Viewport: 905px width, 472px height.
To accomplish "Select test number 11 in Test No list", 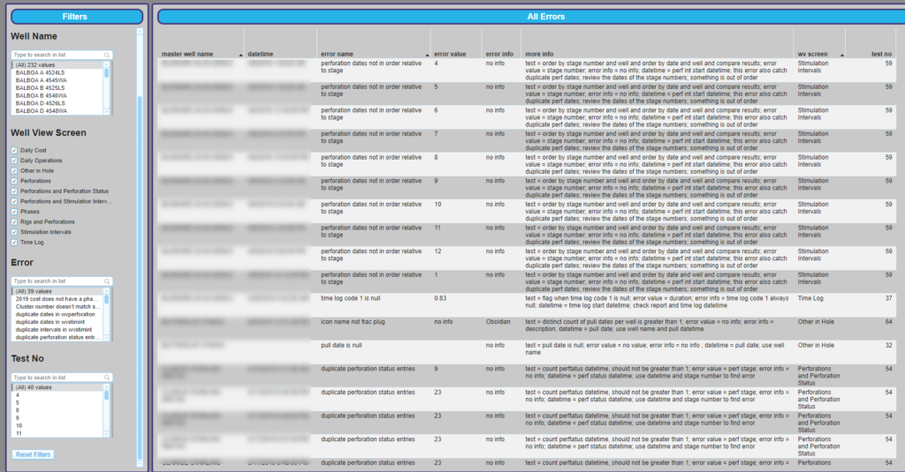I will coord(57,433).
